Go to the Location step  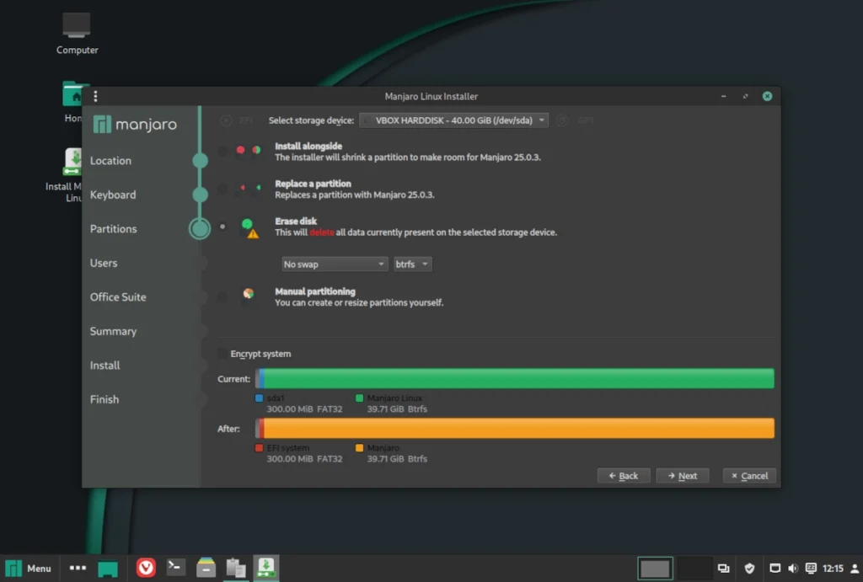[x=110, y=161]
